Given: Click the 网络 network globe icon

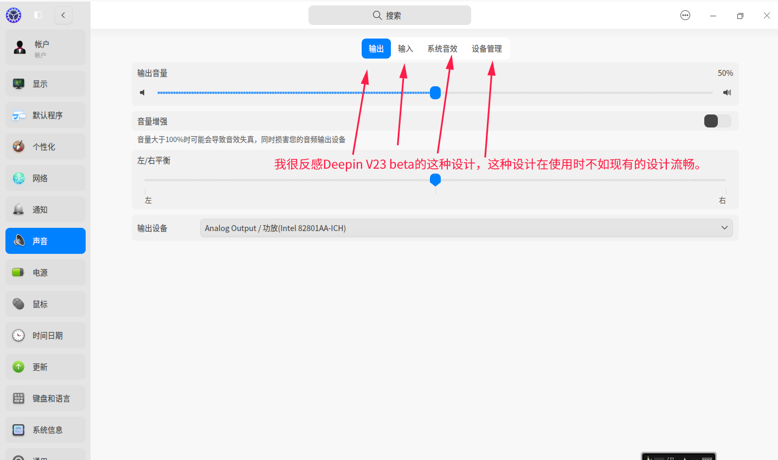Looking at the screenshot, I should (18, 178).
